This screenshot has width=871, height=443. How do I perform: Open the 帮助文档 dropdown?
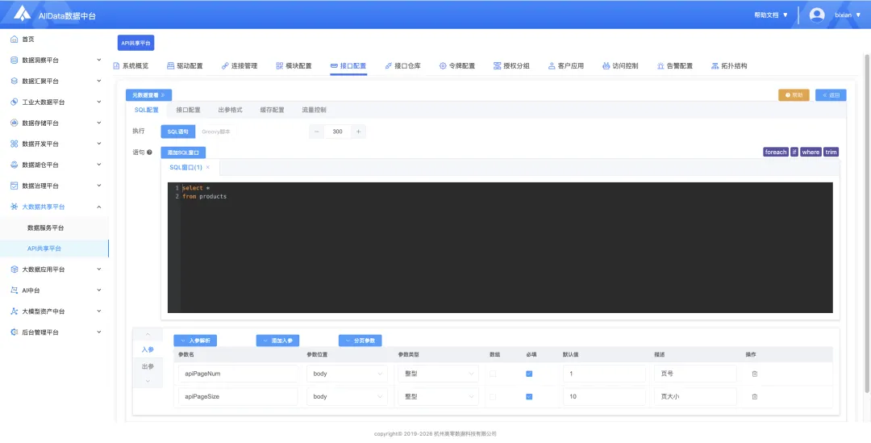coord(771,15)
